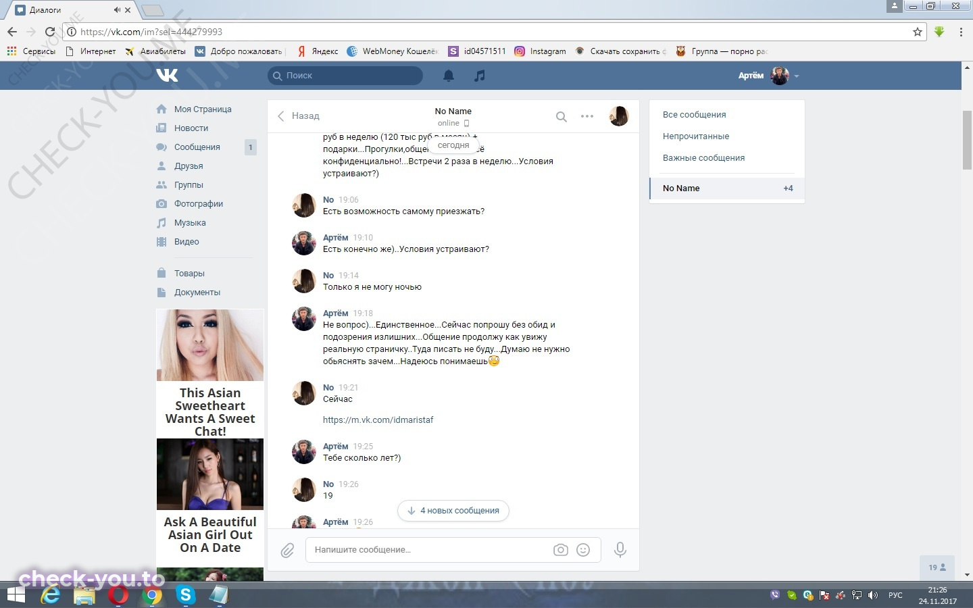Screen dimensions: 973x608
Task: Go to Моя Страница home icon
Action: 161,109
